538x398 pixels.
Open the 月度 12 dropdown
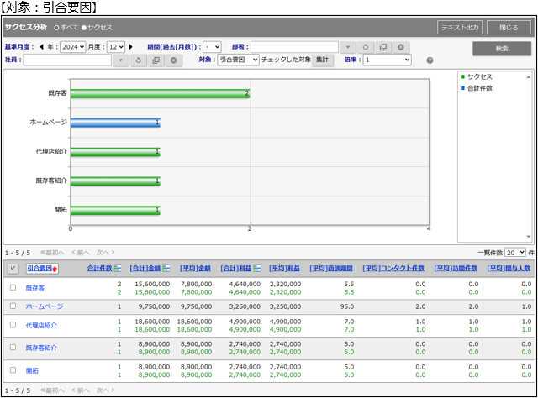tap(116, 47)
